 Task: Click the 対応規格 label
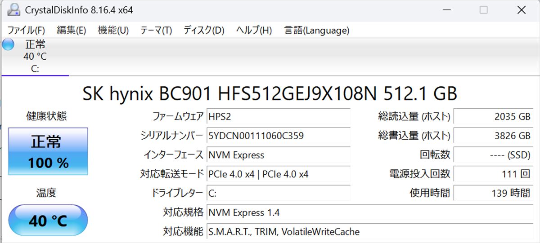coord(183,212)
